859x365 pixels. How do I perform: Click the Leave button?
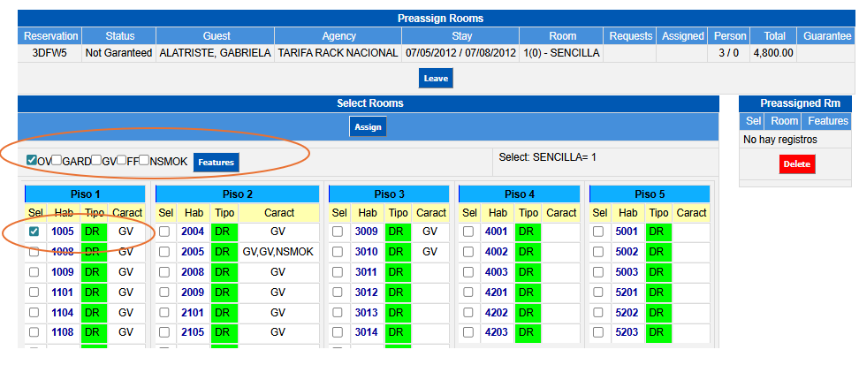[437, 79]
